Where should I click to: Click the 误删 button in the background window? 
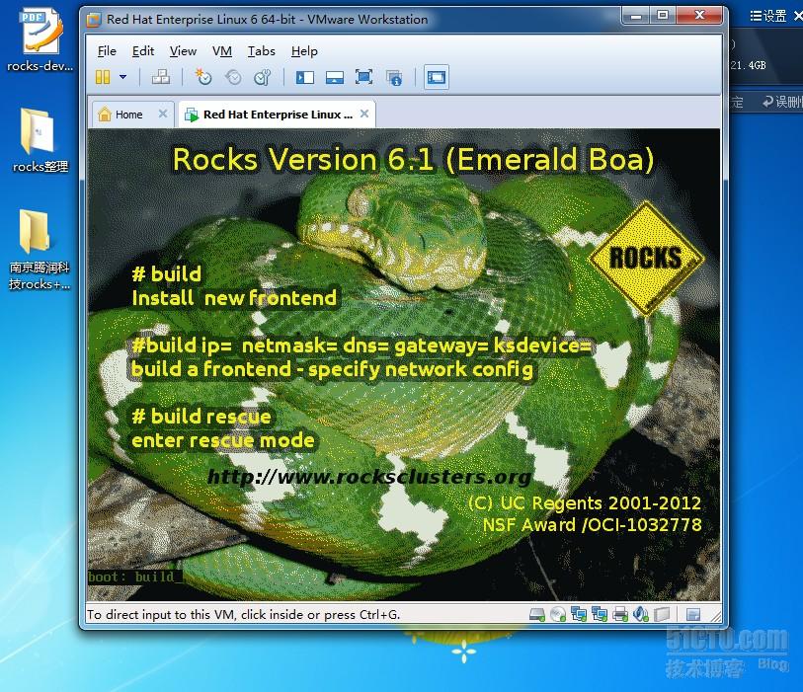click(782, 102)
